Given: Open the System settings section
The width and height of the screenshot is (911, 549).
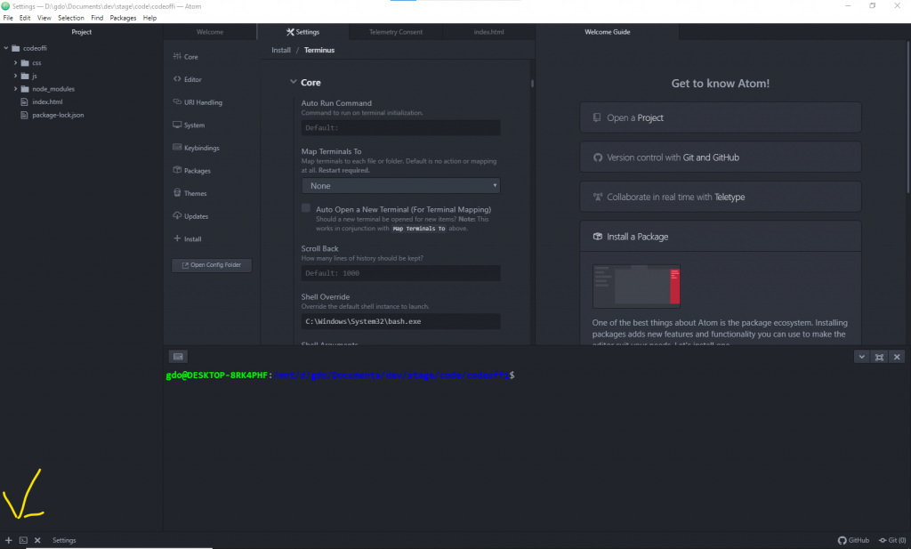Looking at the screenshot, I should pos(189,125).
